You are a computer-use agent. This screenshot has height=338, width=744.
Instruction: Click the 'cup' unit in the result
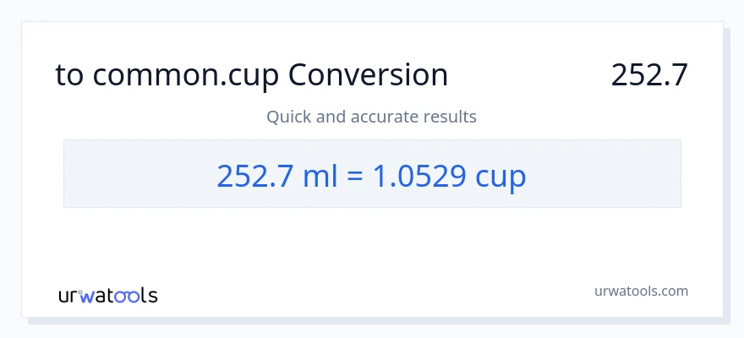[501, 175]
